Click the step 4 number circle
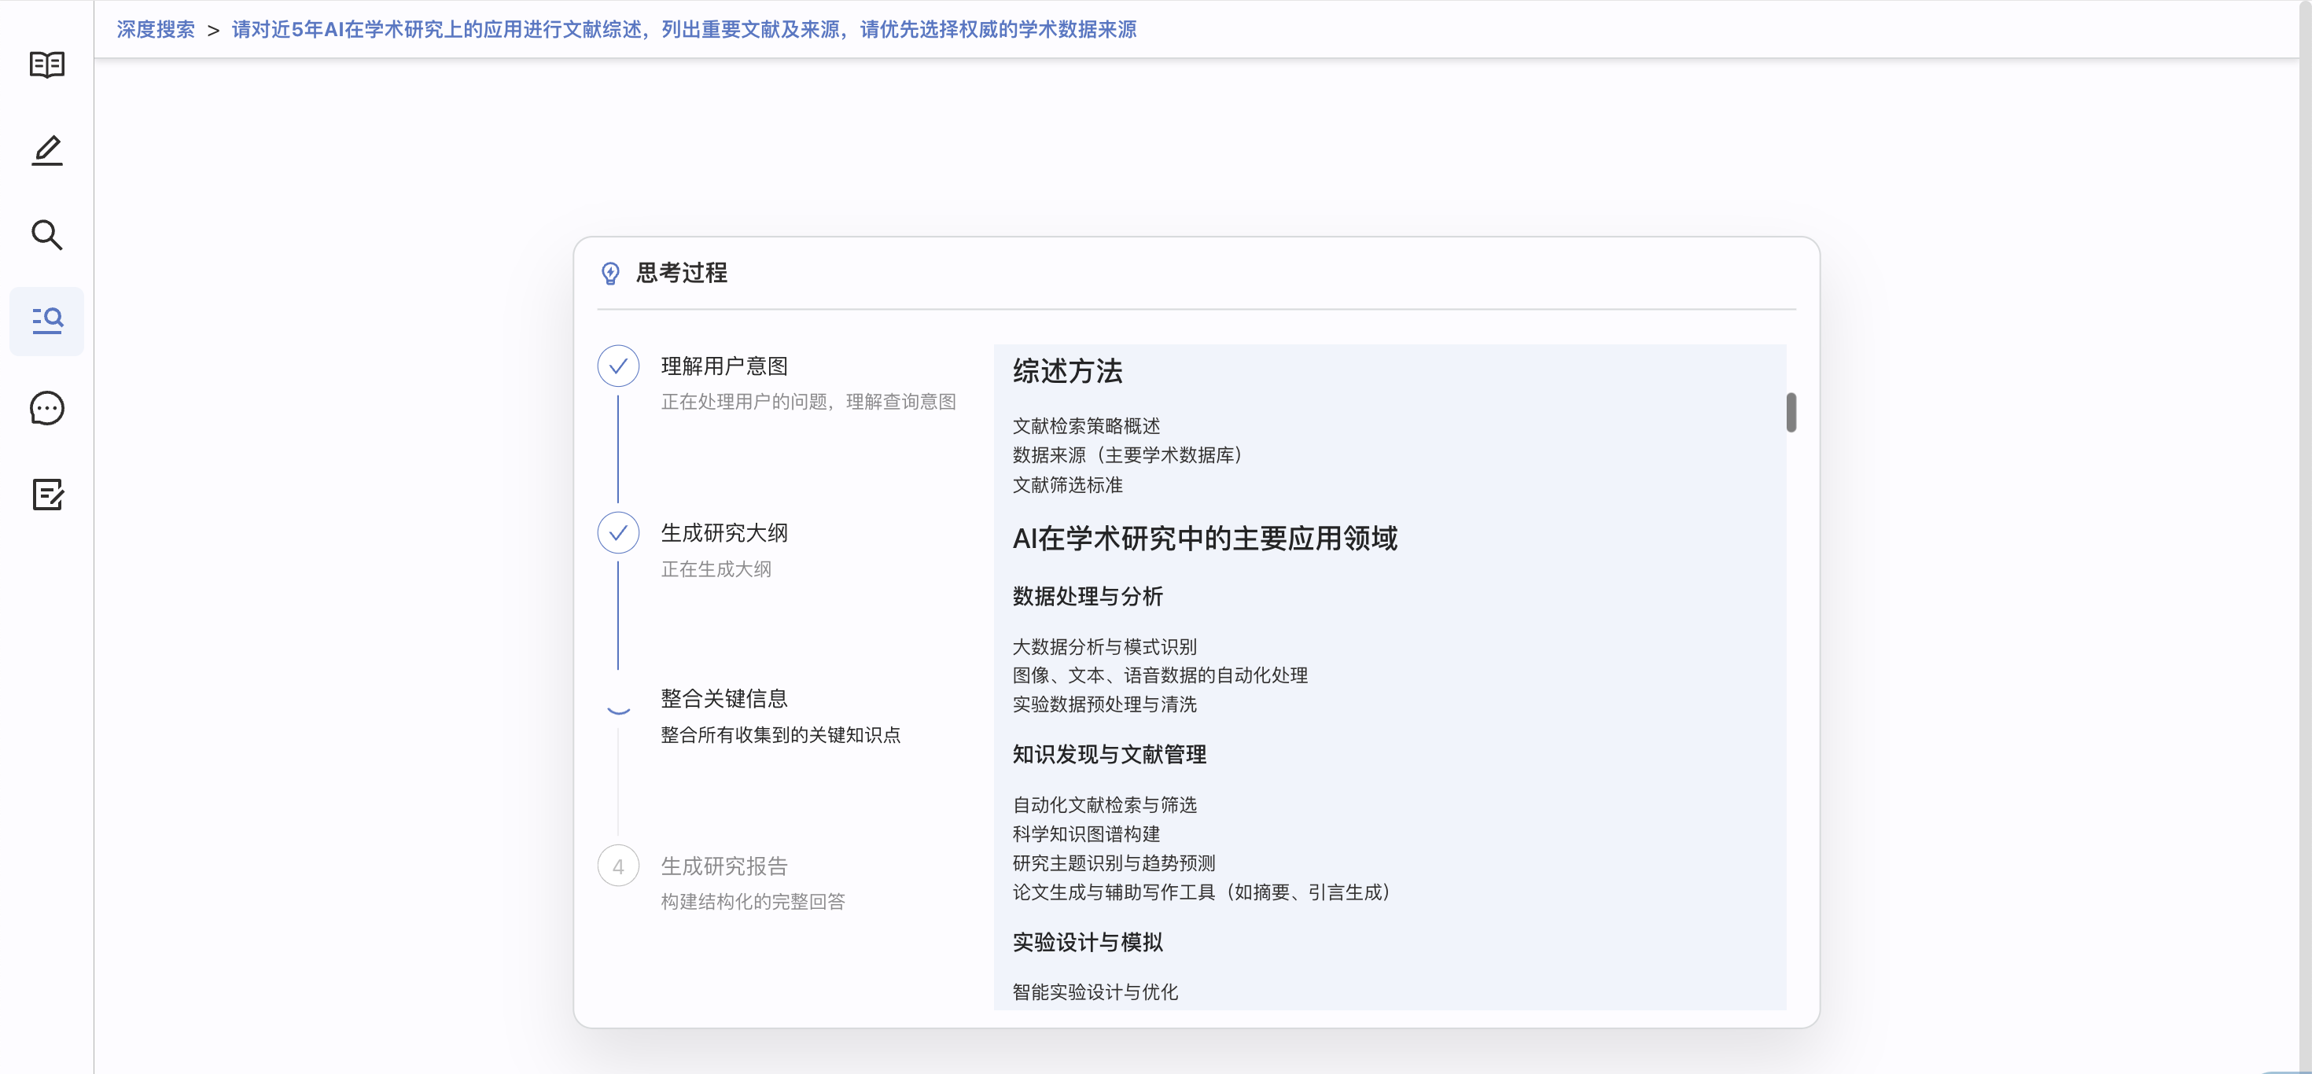Screen dimensions: 2312x1074 (x=618, y=866)
